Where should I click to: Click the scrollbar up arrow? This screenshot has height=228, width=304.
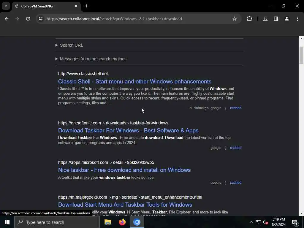click(301, 39)
